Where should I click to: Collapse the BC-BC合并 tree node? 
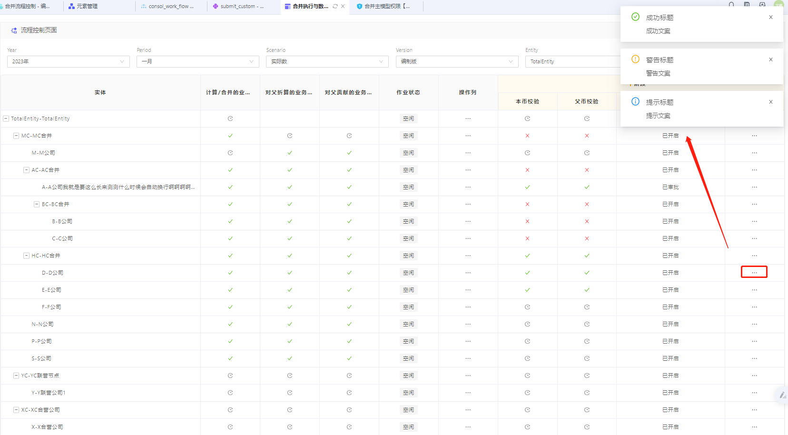pyautogui.click(x=37, y=204)
